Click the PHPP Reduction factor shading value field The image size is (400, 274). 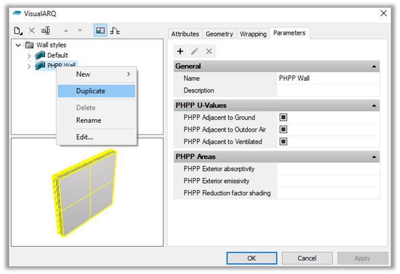click(x=328, y=193)
